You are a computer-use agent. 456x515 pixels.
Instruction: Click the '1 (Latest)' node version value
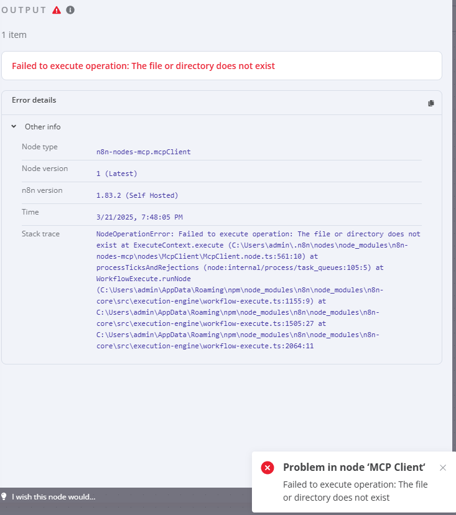[x=117, y=174]
